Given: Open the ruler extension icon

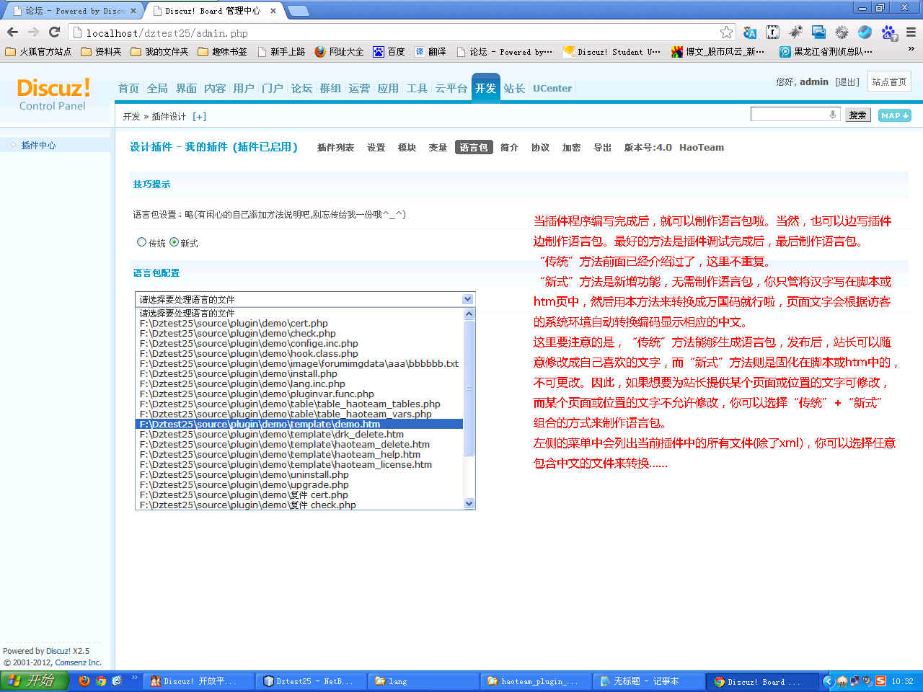Looking at the screenshot, I should pos(772,32).
